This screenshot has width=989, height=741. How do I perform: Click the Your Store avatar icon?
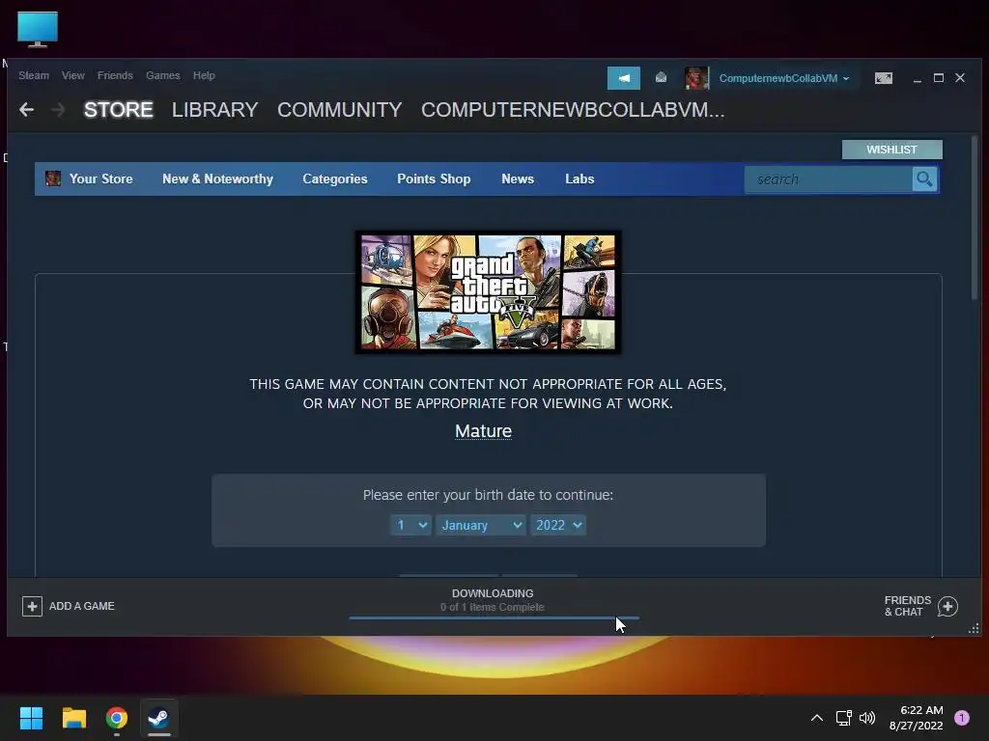54,178
